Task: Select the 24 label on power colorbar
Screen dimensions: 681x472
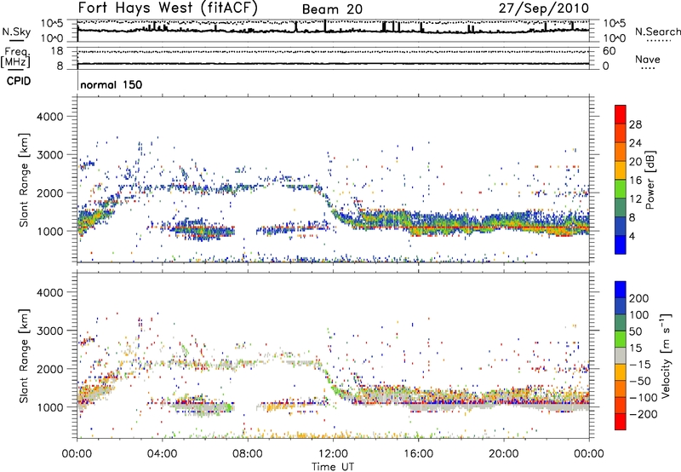Action: [x=635, y=143]
